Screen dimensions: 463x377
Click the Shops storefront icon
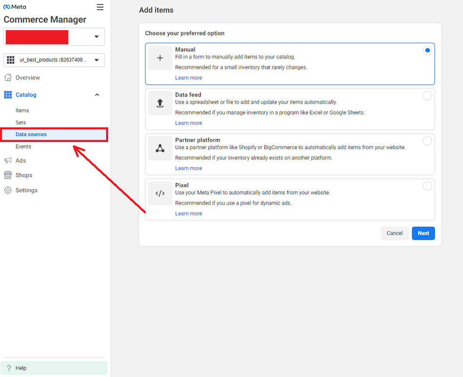tap(8, 175)
